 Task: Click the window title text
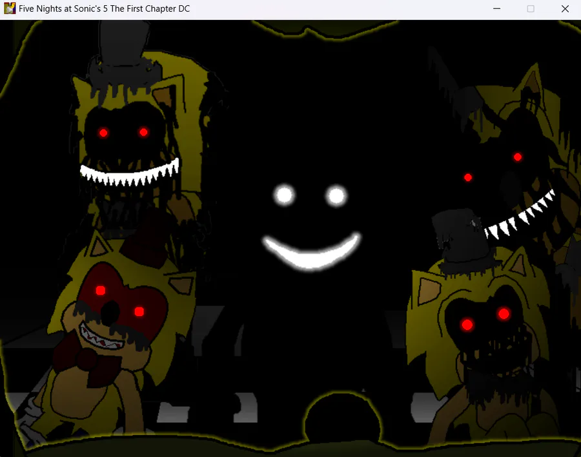(x=104, y=8)
